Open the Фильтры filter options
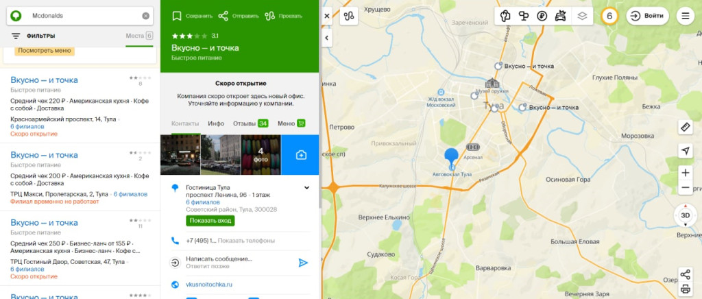702x299 pixels. (33, 36)
